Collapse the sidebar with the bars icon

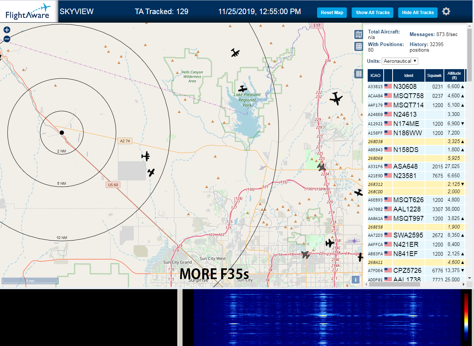click(359, 74)
